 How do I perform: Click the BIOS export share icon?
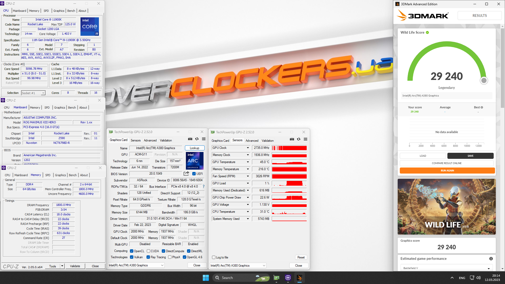(186, 174)
